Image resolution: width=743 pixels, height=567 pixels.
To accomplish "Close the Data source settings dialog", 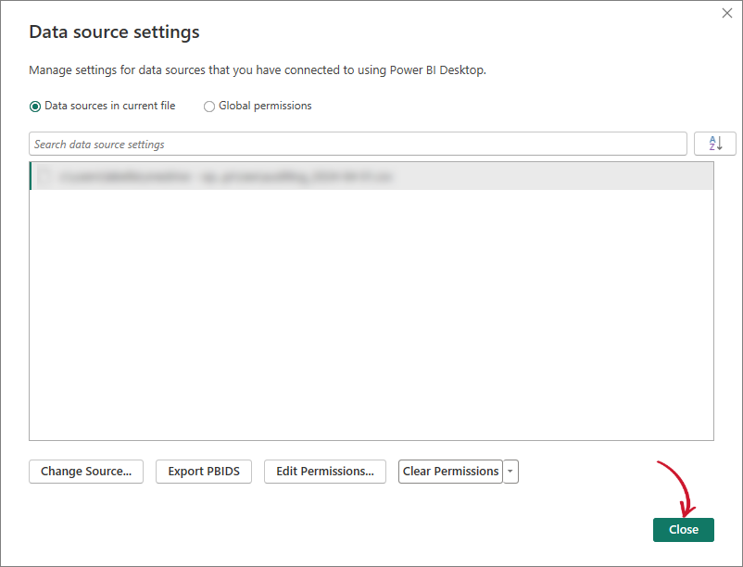I will (x=683, y=529).
